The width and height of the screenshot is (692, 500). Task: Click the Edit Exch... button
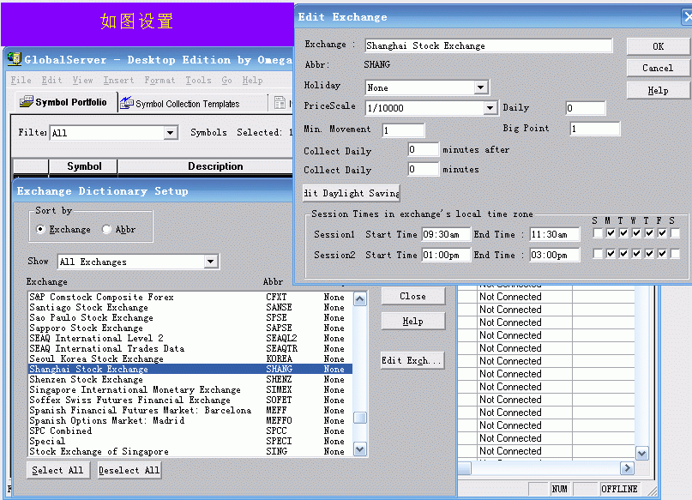coord(412,360)
